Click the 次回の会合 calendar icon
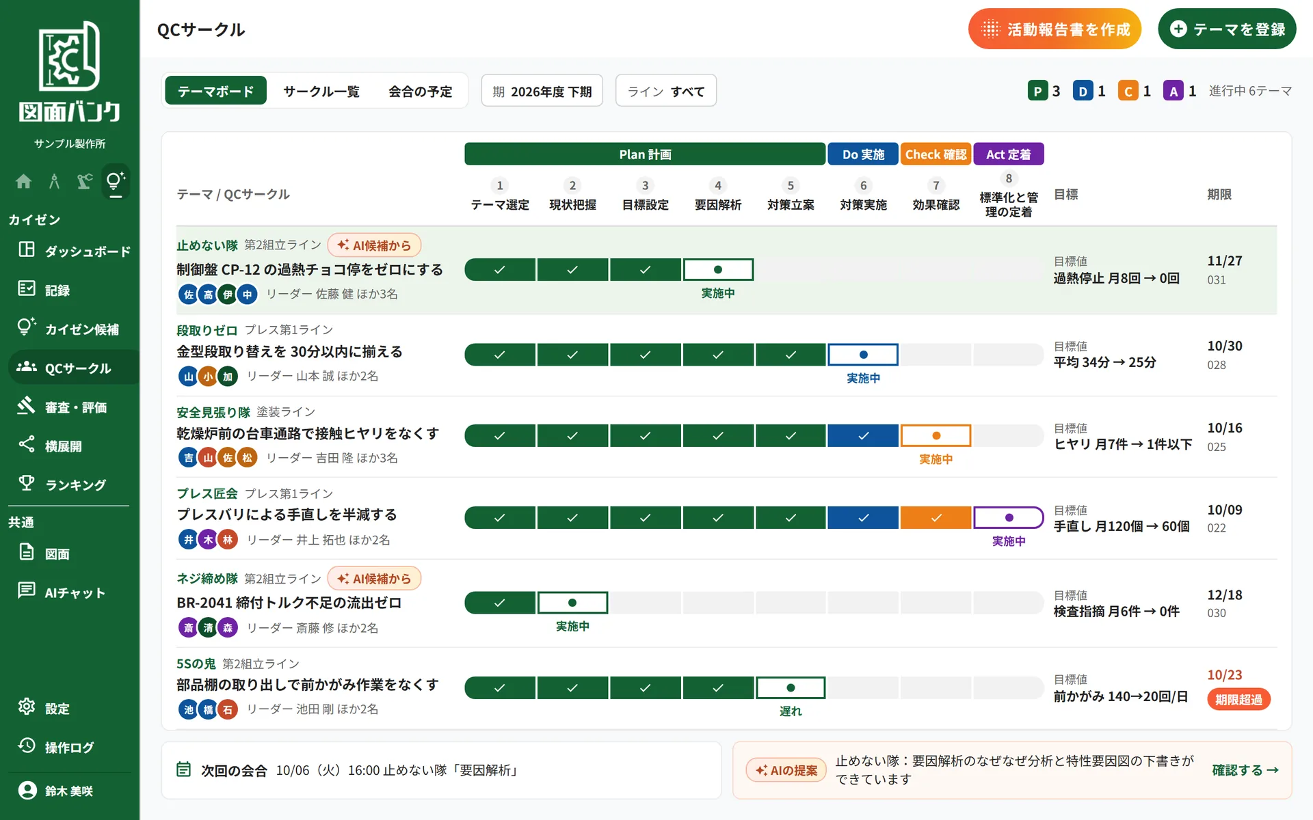The width and height of the screenshot is (1313, 820). (183, 769)
